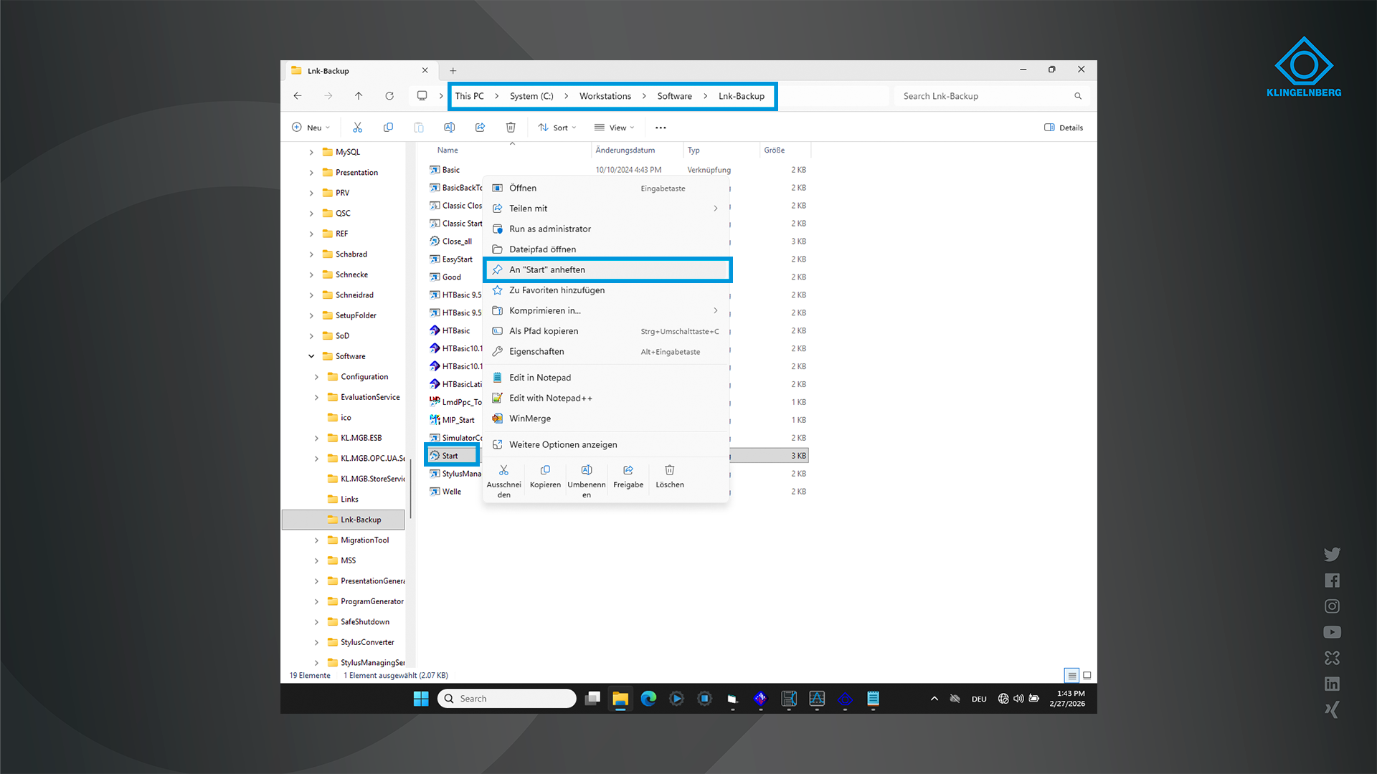Click the Rename icon in Explorer toolbar

(449, 128)
